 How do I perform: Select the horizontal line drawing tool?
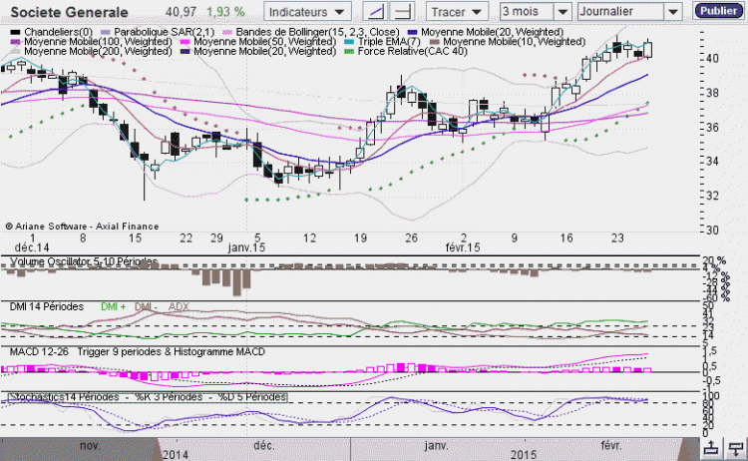pos(402,11)
